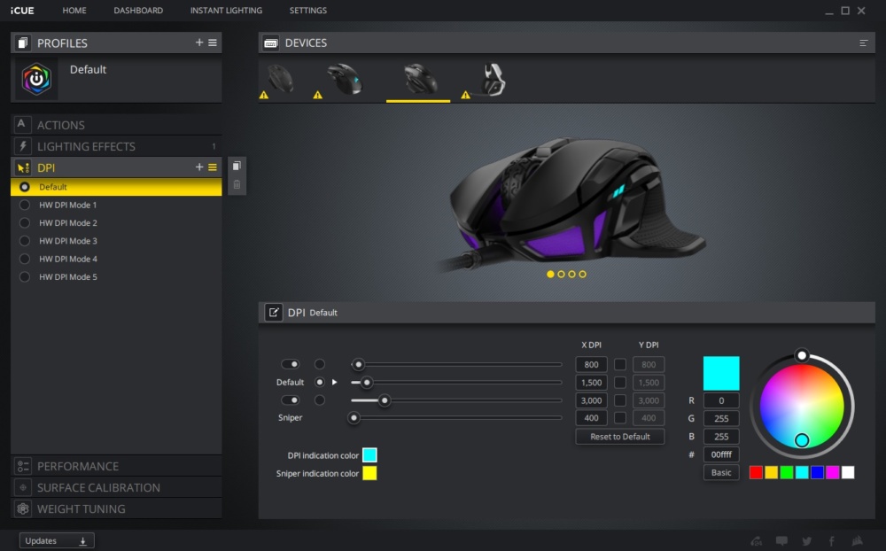886x551 pixels.
Task: Delete the selected DPI preset trash icon
Action: pyautogui.click(x=237, y=185)
